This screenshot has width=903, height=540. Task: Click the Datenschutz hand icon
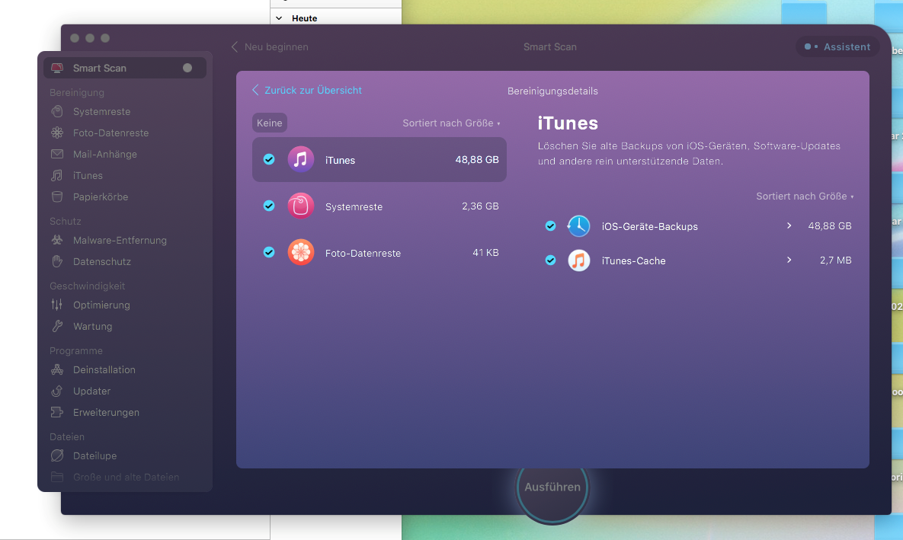[x=57, y=261]
